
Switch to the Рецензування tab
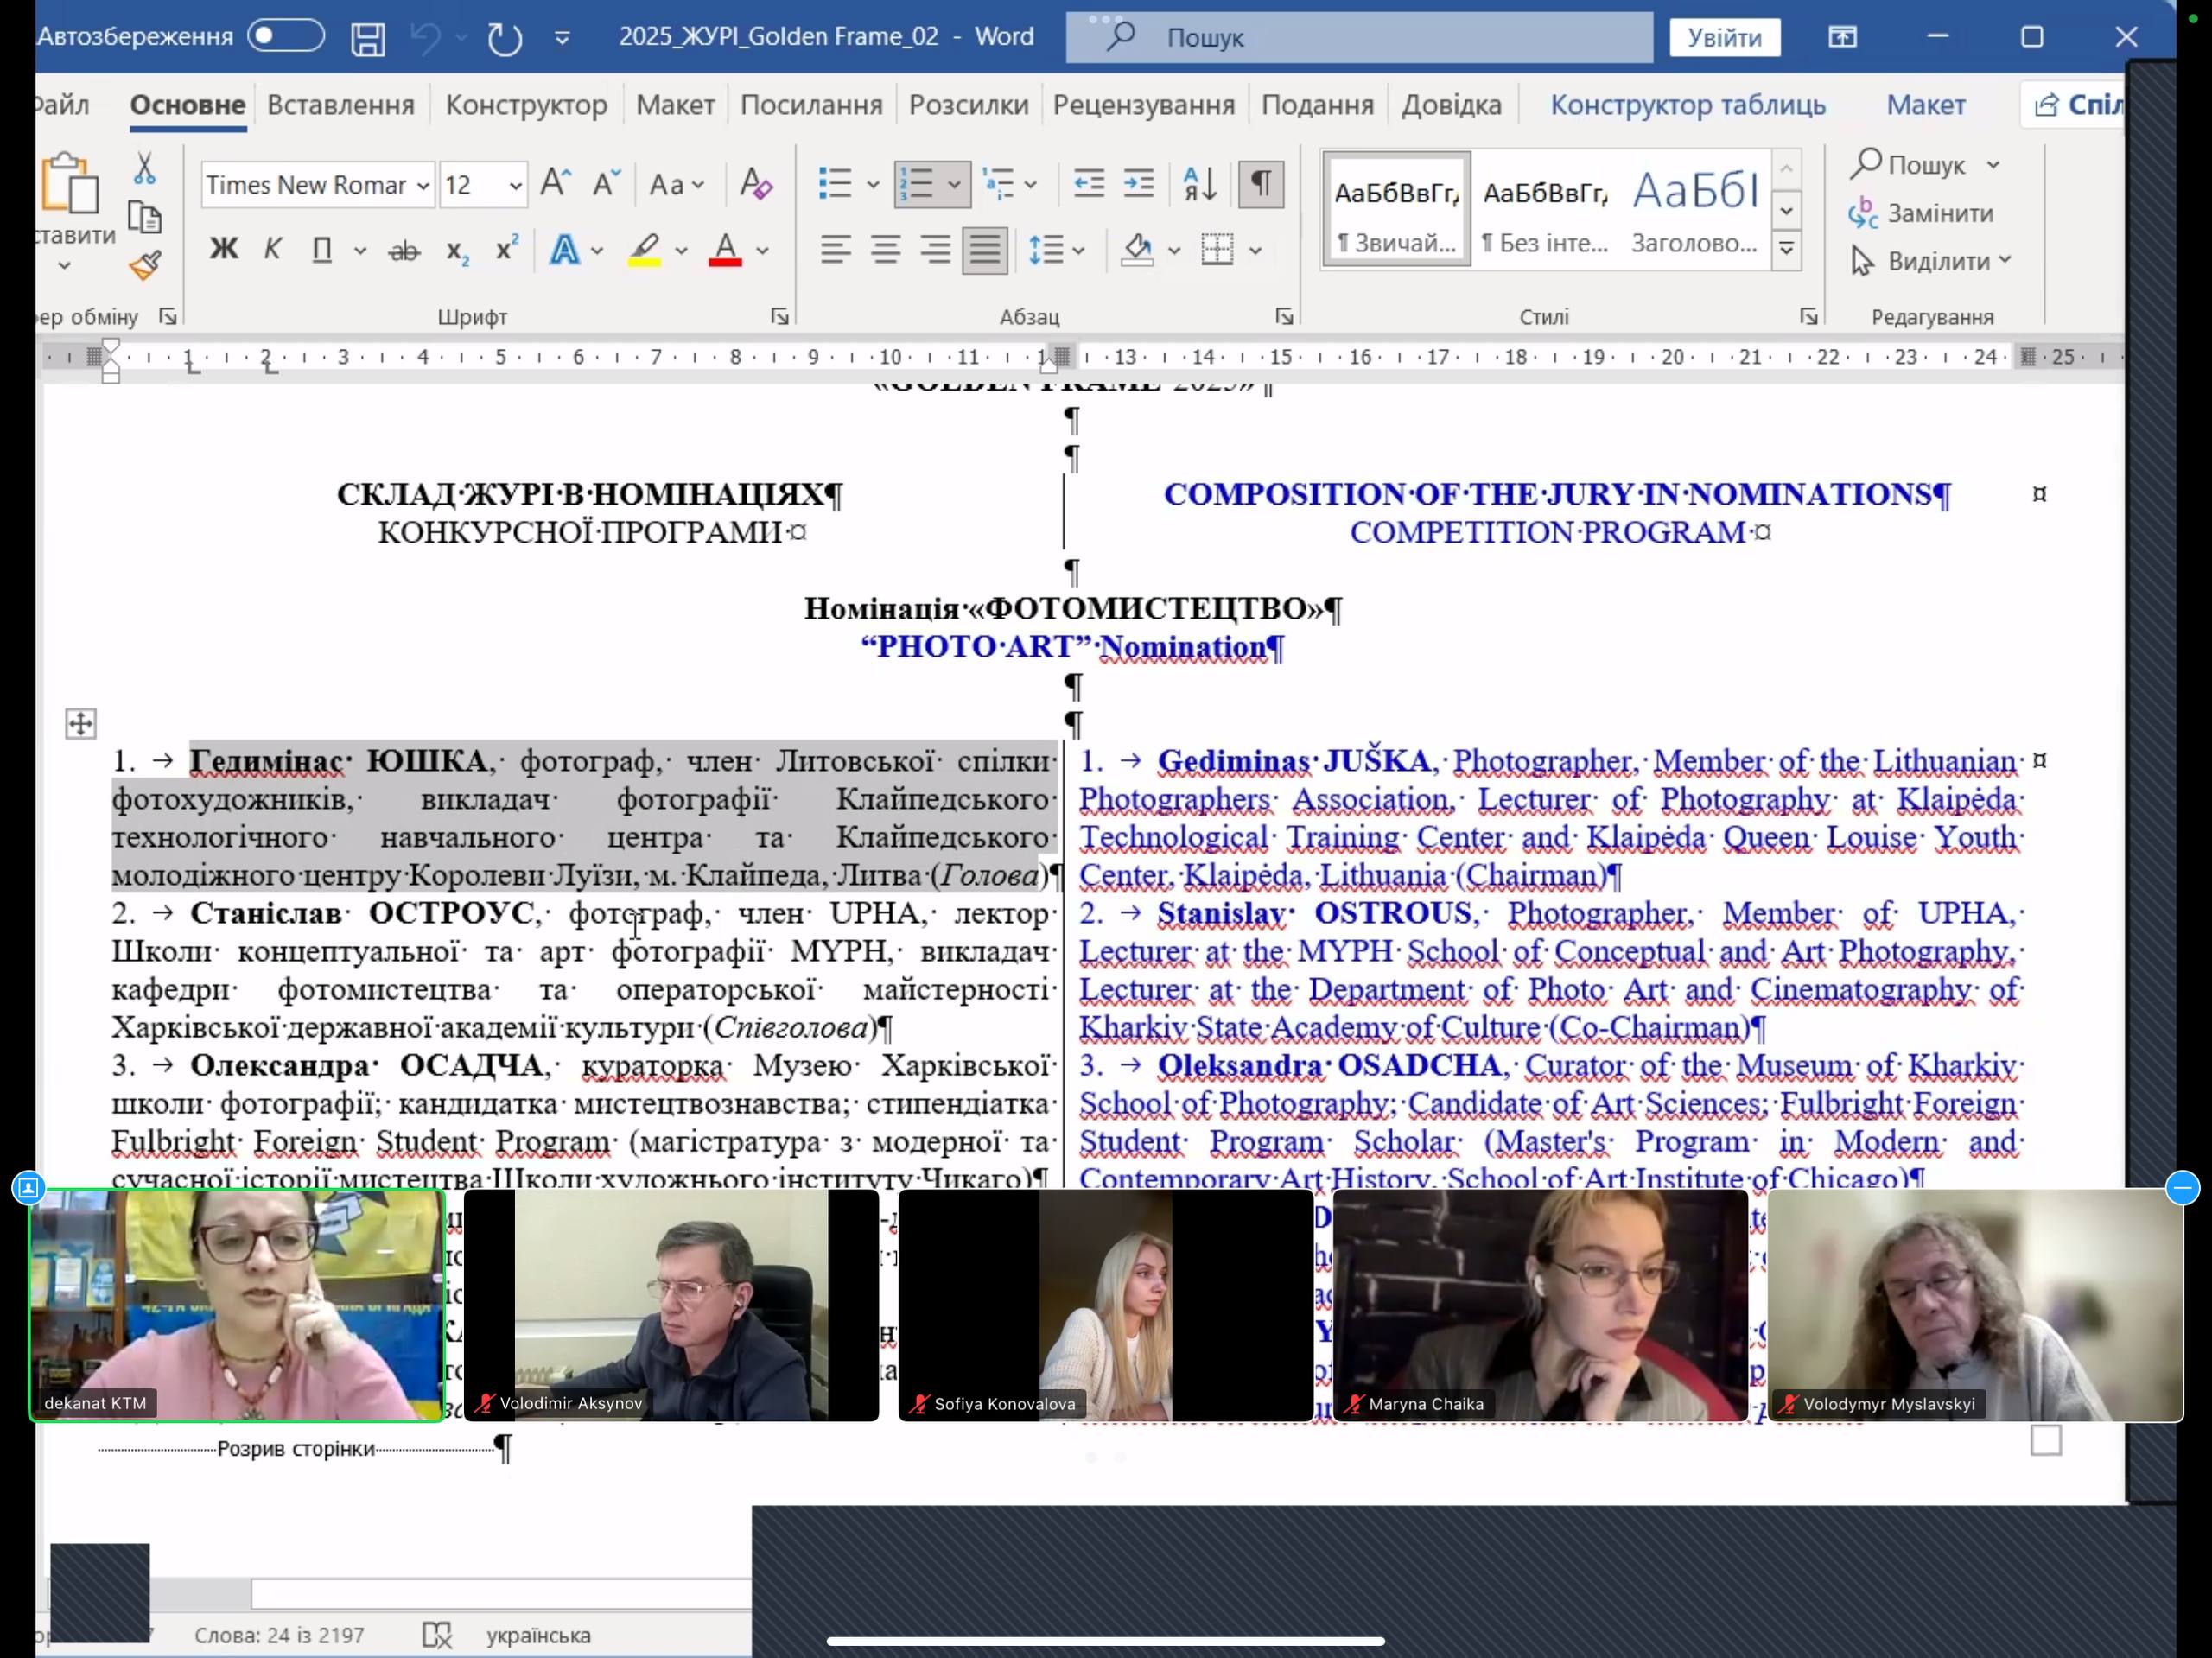[x=1143, y=105]
